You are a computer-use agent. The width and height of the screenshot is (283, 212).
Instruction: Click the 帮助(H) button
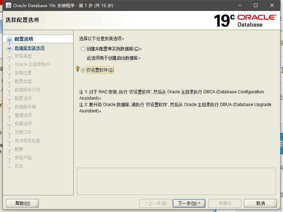click(23, 204)
